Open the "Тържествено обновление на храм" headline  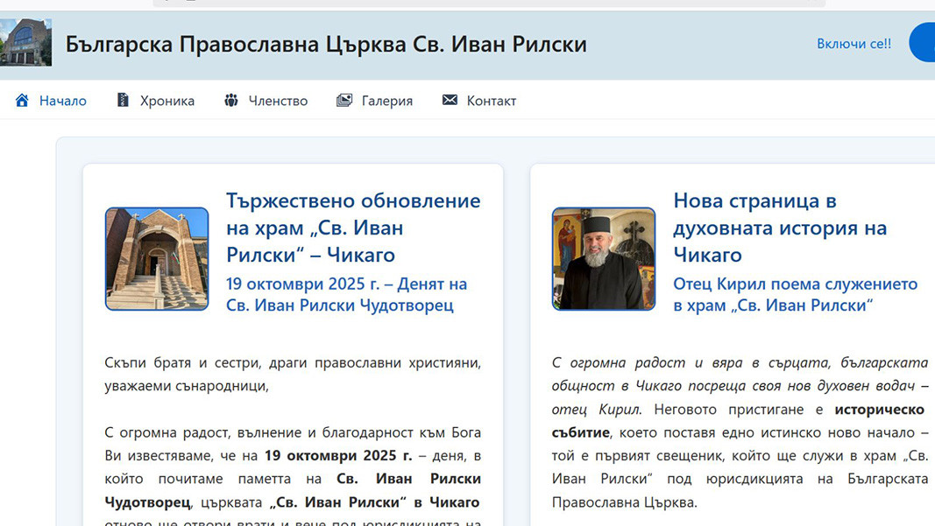tap(352, 228)
